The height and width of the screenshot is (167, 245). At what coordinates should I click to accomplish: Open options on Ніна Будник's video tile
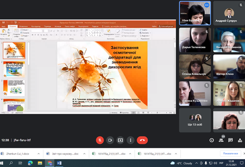[x=207, y=5]
